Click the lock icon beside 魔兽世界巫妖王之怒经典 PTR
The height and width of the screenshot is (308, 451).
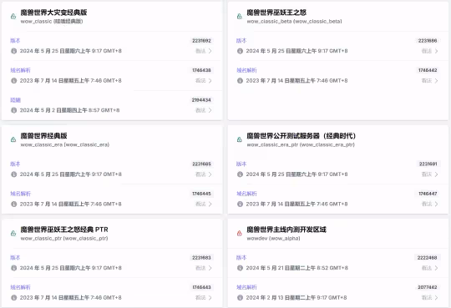[x=13, y=233]
